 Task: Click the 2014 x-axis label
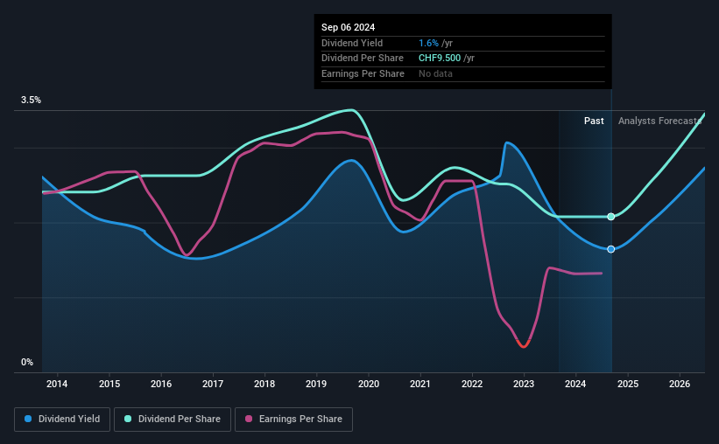point(57,384)
